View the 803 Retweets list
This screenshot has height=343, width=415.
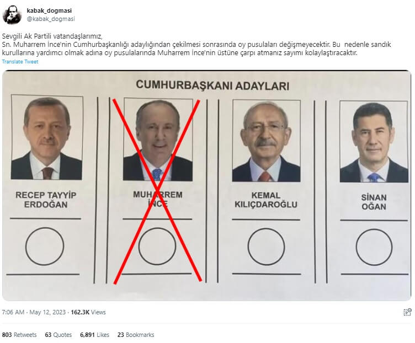tap(19, 335)
